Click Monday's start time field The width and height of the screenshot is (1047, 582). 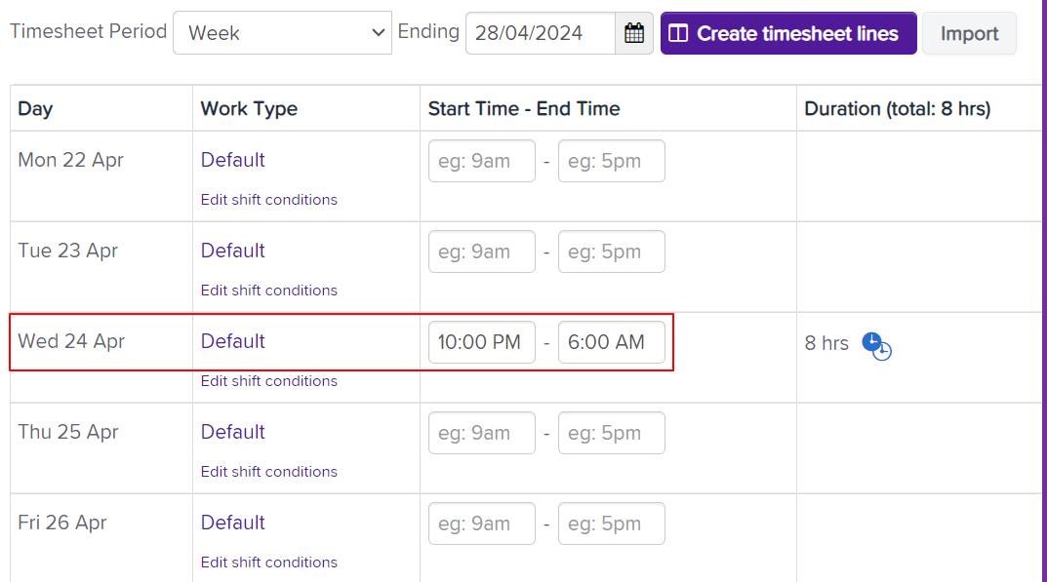click(x=482, y=161)
